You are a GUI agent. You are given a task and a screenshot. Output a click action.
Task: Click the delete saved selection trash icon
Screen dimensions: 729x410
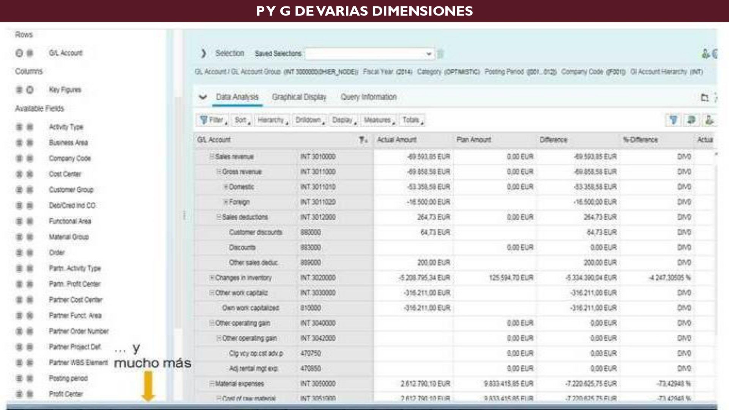click(440, 54)
